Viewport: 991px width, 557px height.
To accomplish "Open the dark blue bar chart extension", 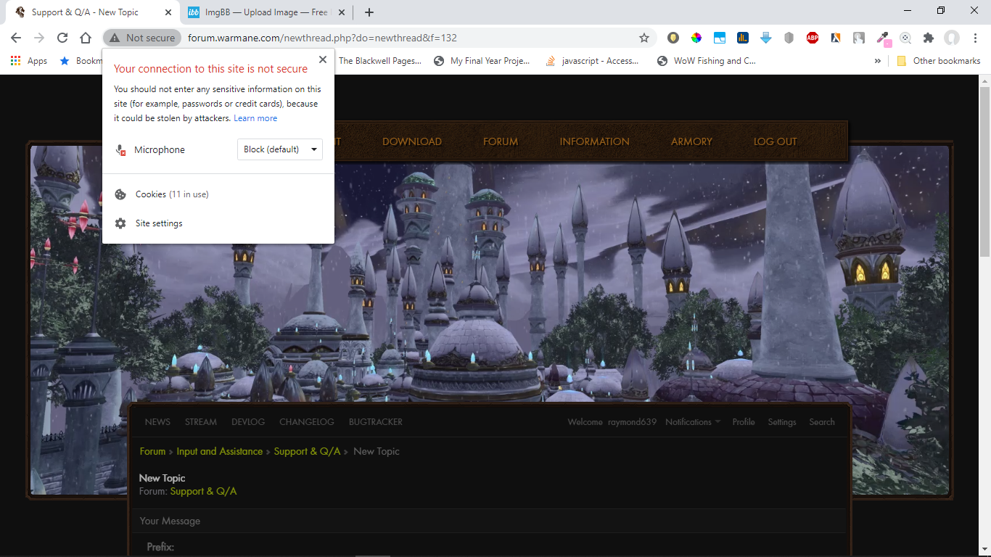I will click(x=743, y=38).
